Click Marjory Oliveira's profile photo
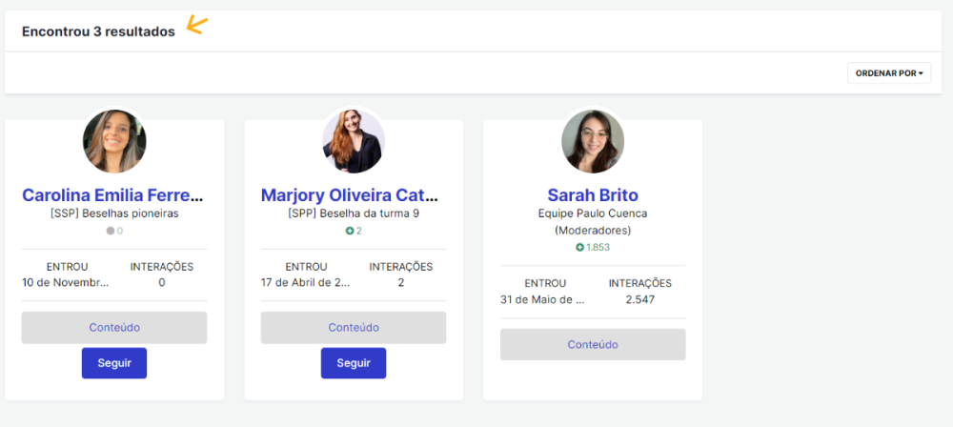Viewport: 953px width, 427px height. [354, 141]
